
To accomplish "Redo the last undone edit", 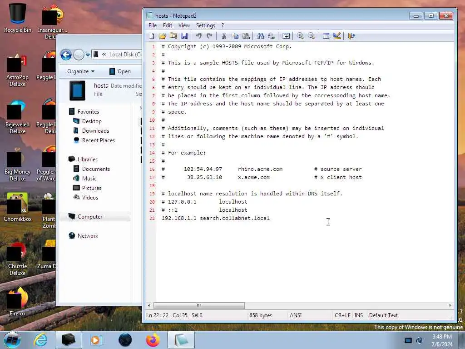I will 210,36.
